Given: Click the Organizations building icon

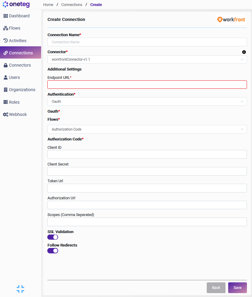Looking at the screenshot, I should pyautogui.click(x=6, y=90).
